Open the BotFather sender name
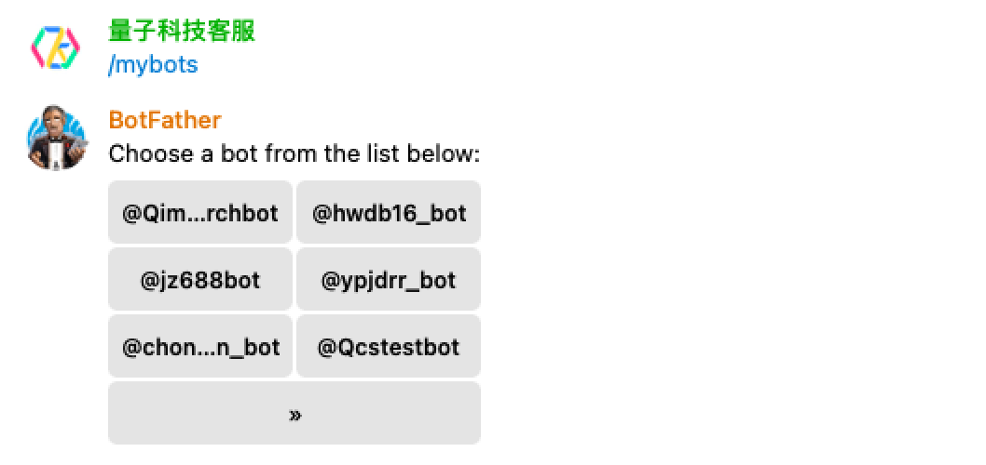The width and height of the screenshot is (986, 465). 165,120
